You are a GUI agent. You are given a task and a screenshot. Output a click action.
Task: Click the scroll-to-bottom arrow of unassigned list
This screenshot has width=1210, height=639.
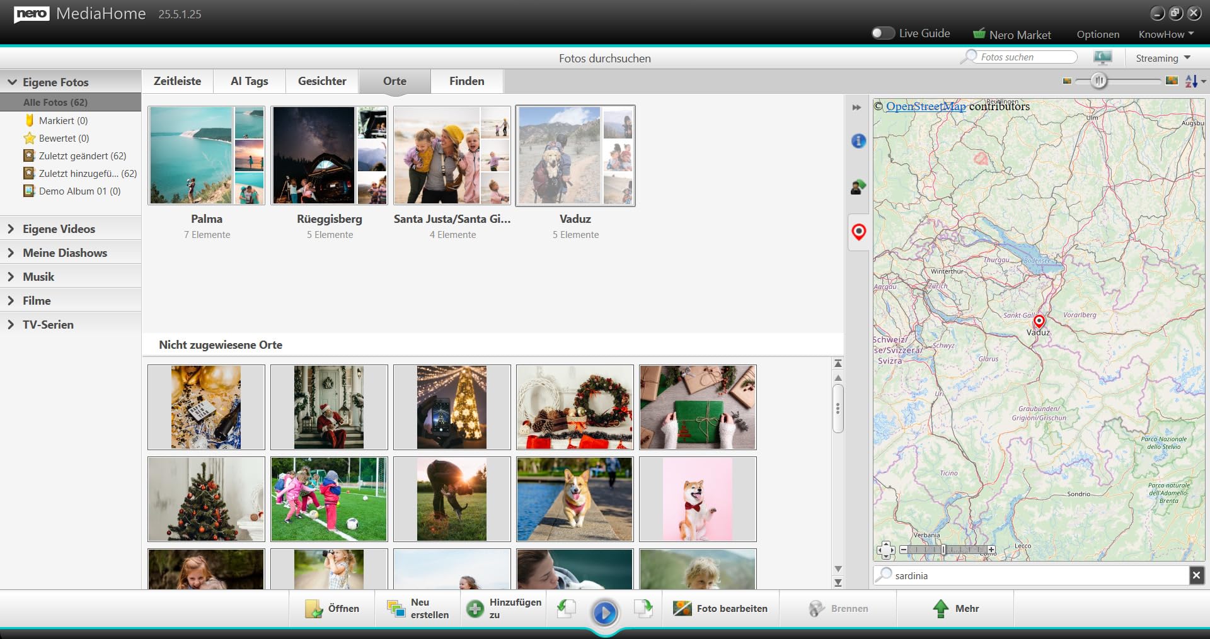pyautogui.click(x=838, y=582)
